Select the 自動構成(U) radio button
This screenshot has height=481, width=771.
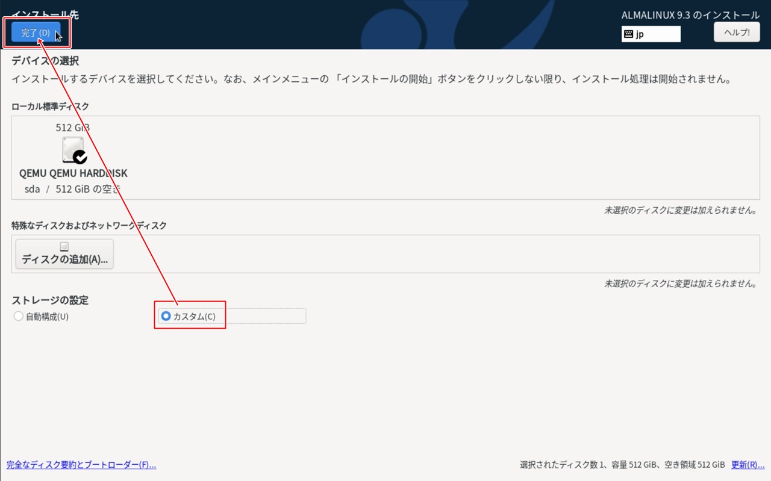[19, 317]
